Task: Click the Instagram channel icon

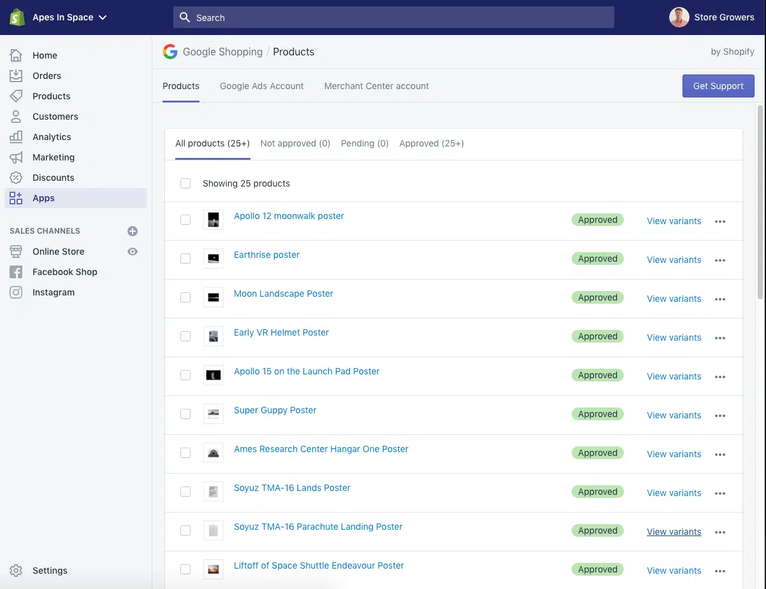Action: pos(16,292)
